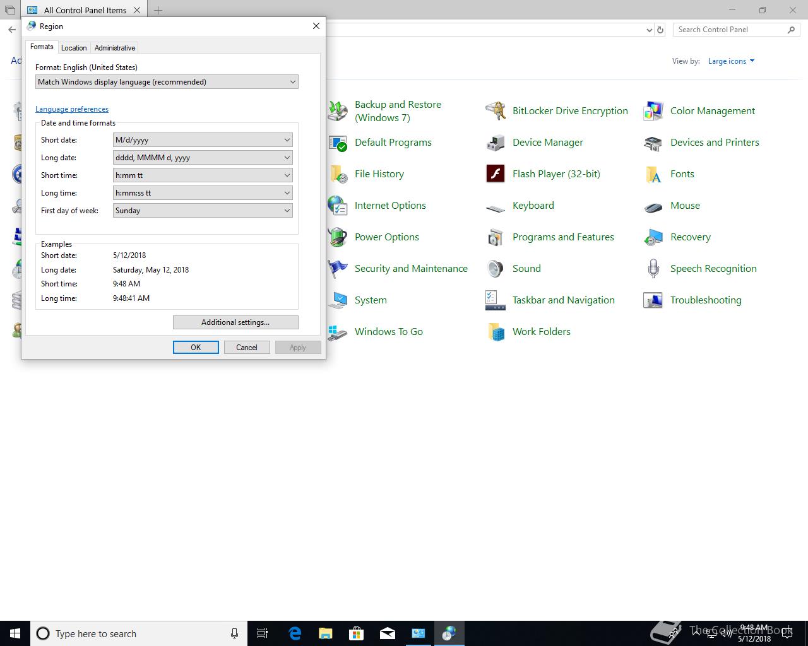Click OK in Region dialog

pos(196,348)
